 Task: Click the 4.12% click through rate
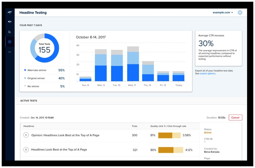click(189, 150)
